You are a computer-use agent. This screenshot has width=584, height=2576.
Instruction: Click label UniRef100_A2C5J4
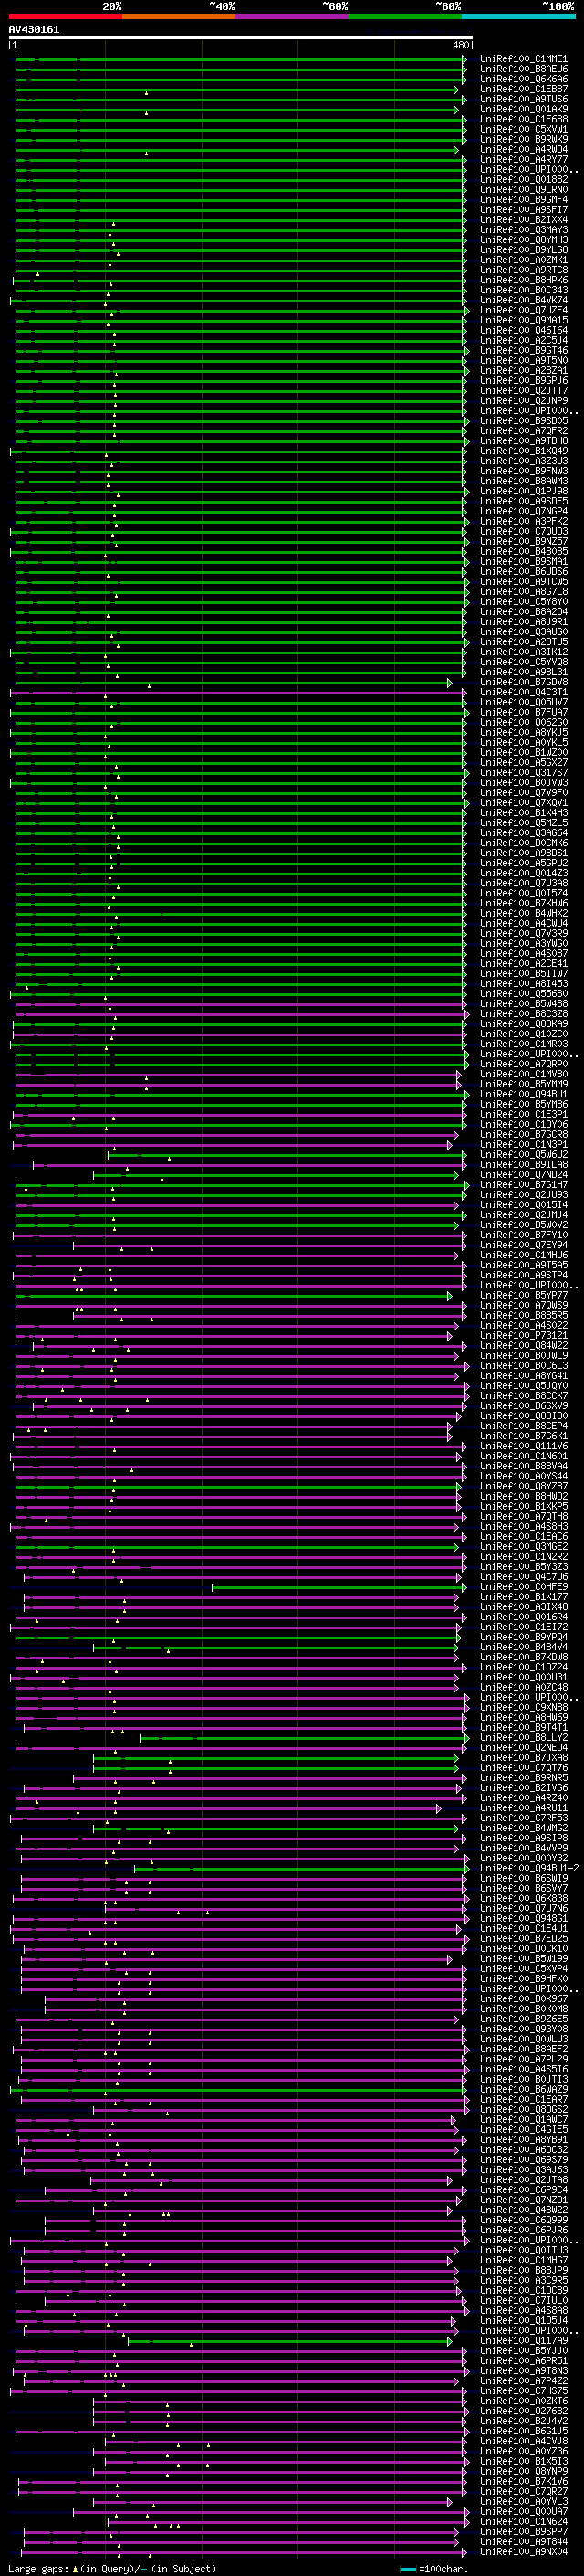pos(523,340)
